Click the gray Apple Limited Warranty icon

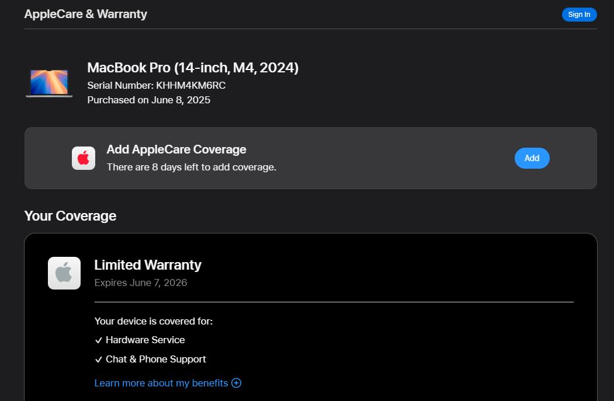(64, 273)
